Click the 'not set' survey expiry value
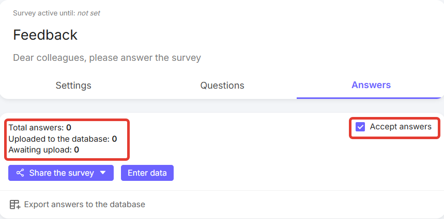This screenshot has height=219, width=444. point(88,13)
